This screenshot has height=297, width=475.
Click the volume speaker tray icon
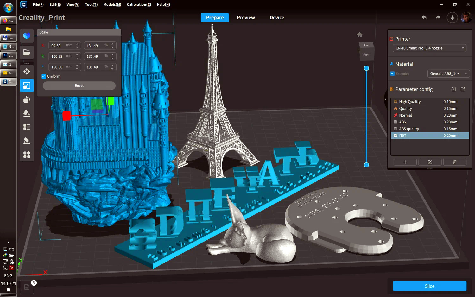pyautogui.click(x=11, y=249)
